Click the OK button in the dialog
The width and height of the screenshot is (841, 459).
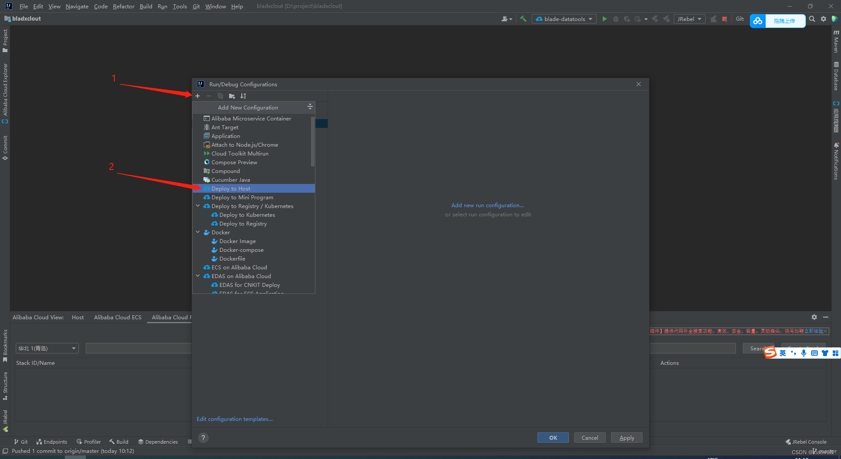[553, 438]
